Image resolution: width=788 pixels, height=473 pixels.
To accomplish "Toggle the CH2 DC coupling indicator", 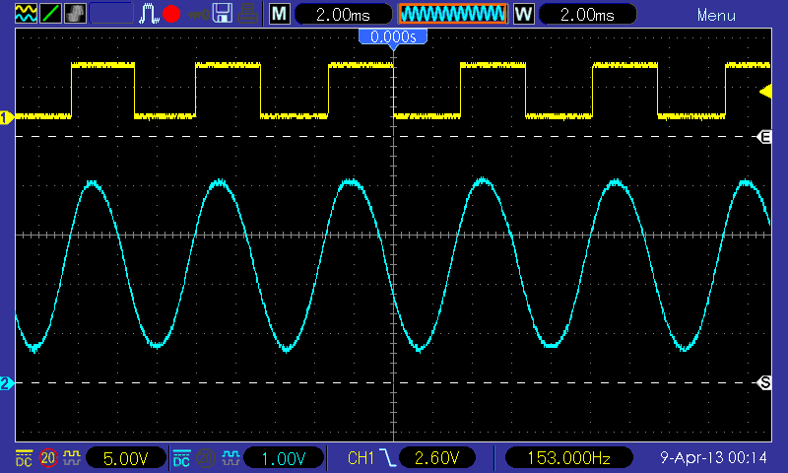I will pyautogui.click(x=181, y=458).
